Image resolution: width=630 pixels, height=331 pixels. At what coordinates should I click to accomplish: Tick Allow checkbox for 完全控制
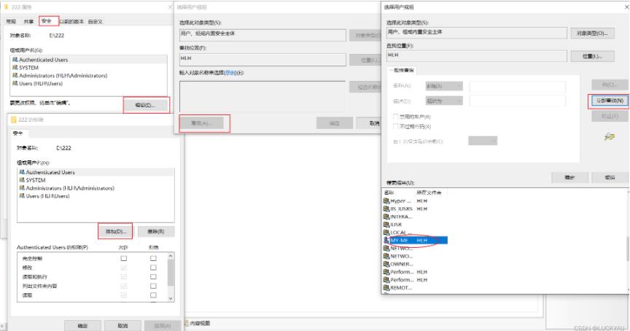coord(124,258)
